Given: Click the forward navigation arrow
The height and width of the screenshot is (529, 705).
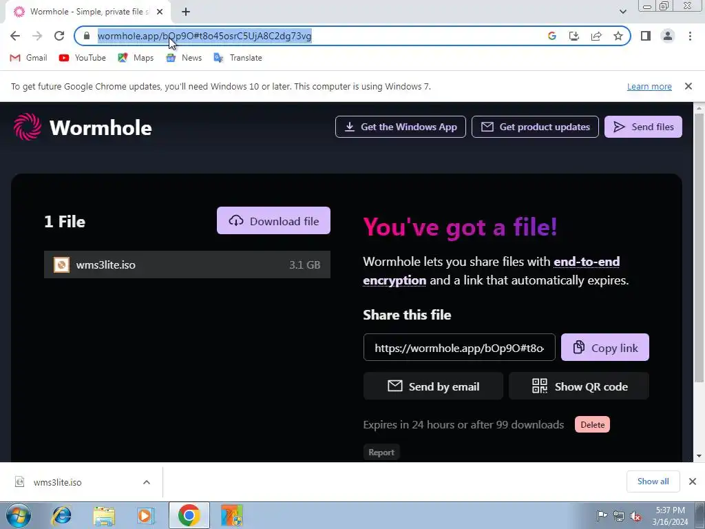Looking at the screenshot, I should (37, 36).
